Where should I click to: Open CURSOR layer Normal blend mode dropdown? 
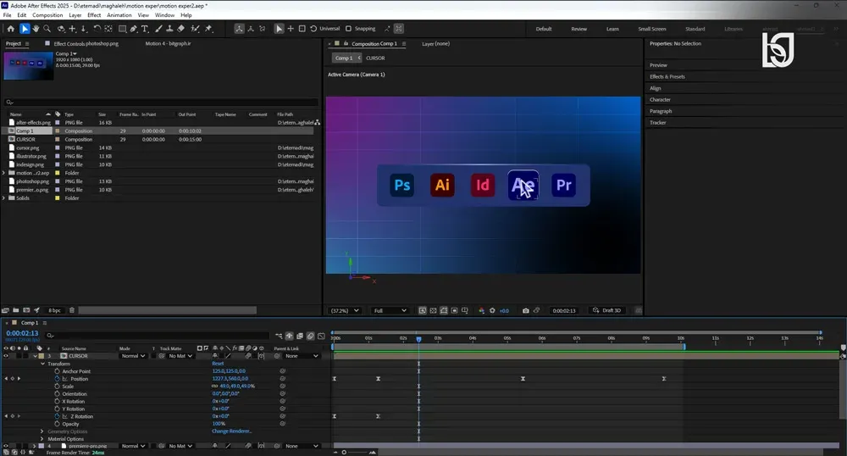133,356
